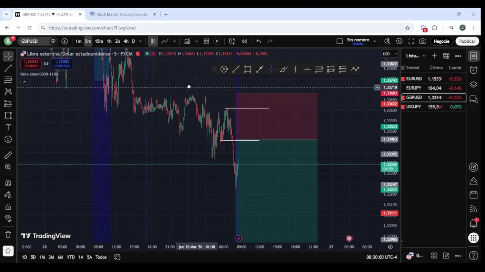Open the indicators button in top toolbar
The image size is (485, 272).
(x=187, y=41)
